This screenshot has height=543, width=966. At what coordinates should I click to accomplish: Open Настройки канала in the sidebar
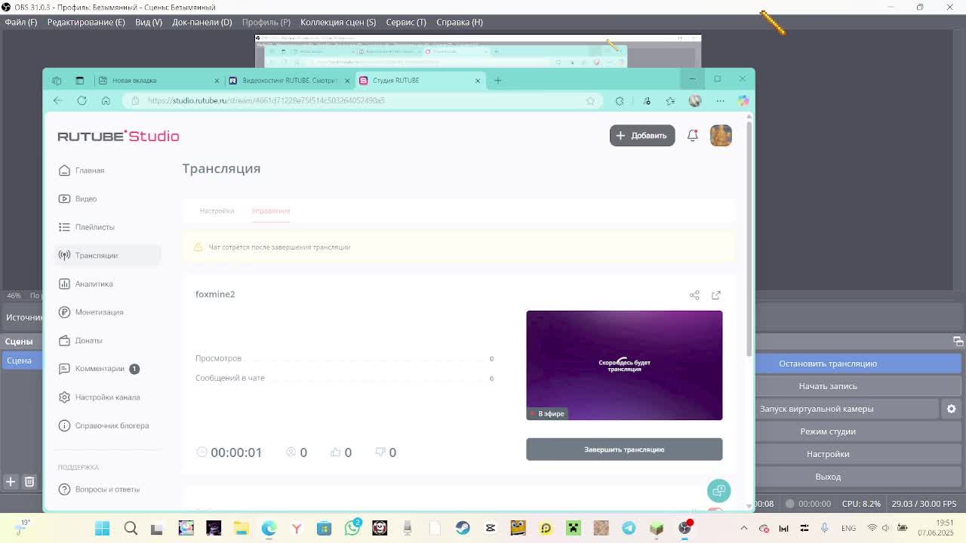[x=100, y=397]
